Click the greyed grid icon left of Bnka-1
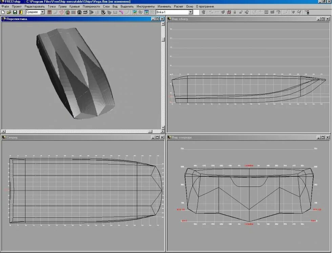332x253 pixels. click(152, 12)
